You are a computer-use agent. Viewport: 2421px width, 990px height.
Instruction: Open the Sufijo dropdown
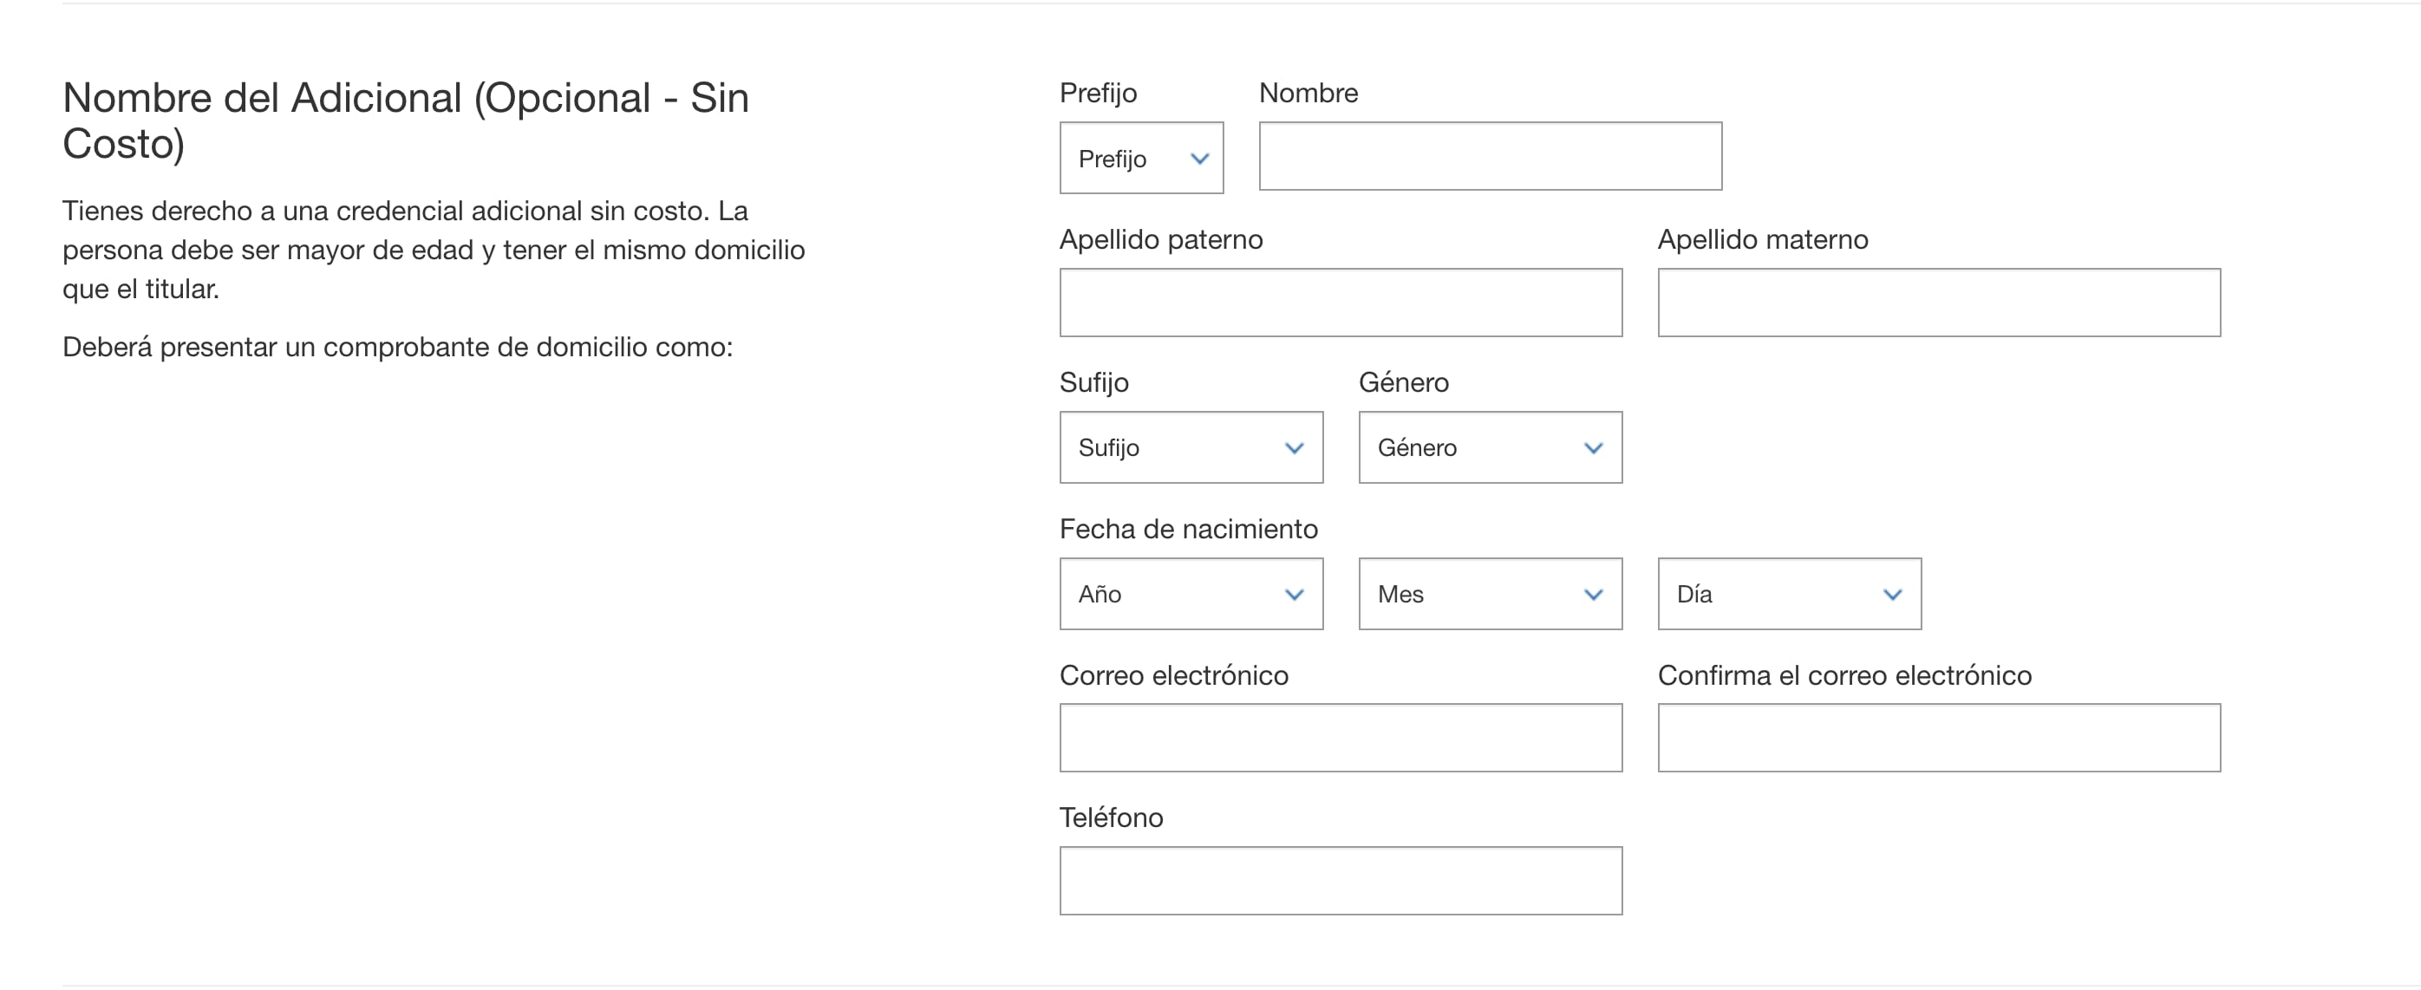point(1191,448)
